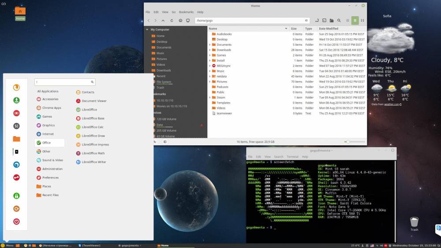
Task: Launch Firefox from menu favorites
Action: coord(16,87)
